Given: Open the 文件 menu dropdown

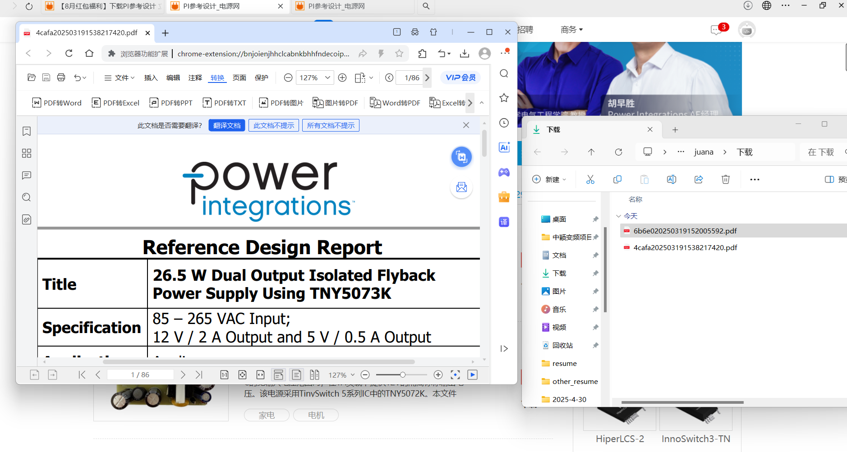Looking at the screenshot, I should 120,78.
